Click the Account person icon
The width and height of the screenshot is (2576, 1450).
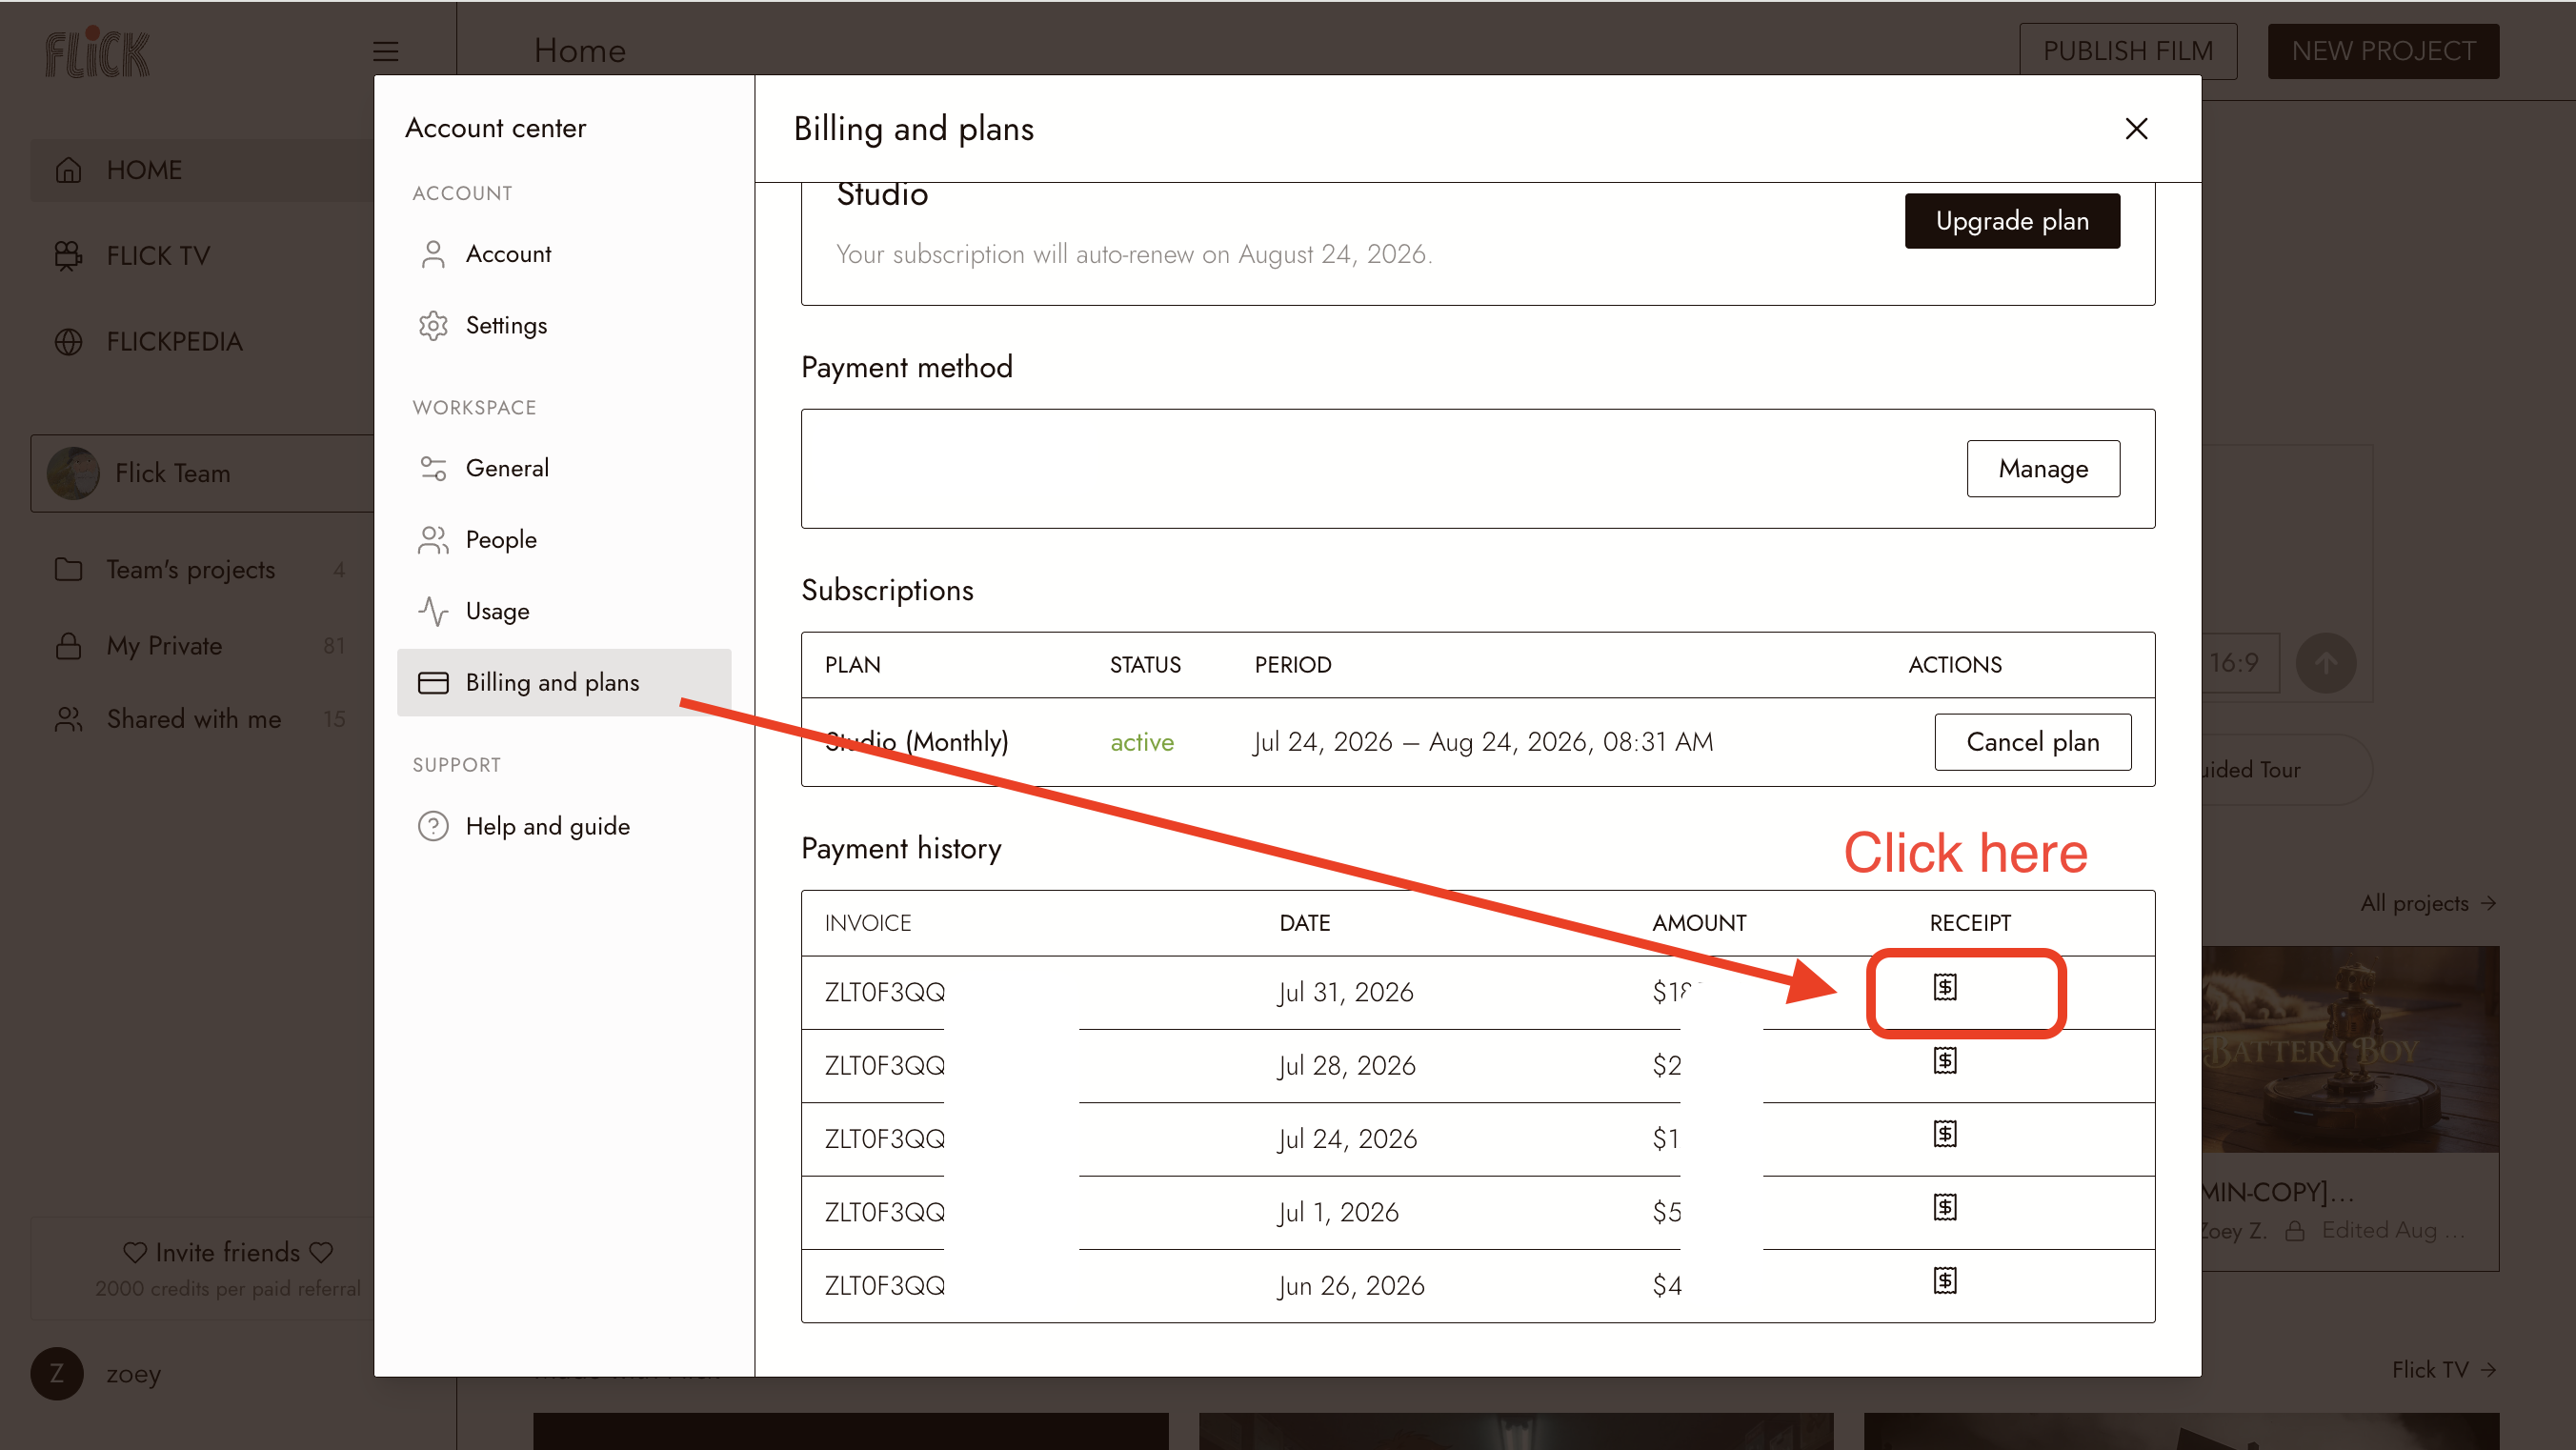click(x=433, y=254)
